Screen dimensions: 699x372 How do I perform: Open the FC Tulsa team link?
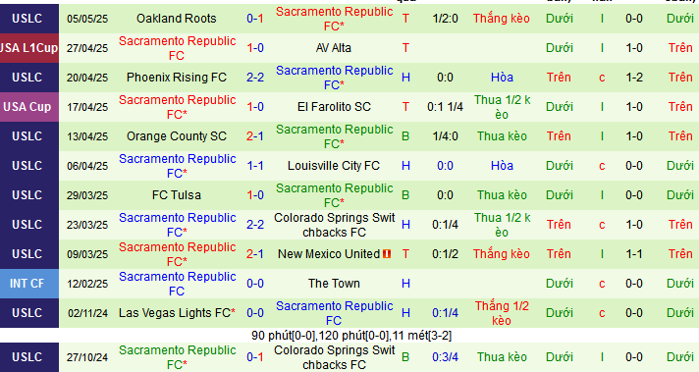tap(177, 195)
